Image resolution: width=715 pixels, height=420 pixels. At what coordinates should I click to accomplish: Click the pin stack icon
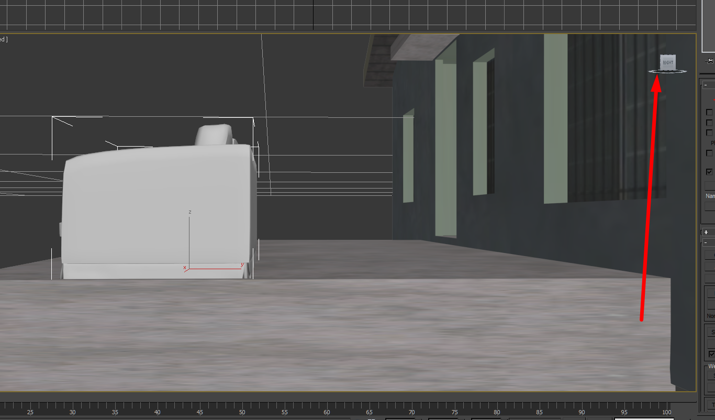[710, 61]
